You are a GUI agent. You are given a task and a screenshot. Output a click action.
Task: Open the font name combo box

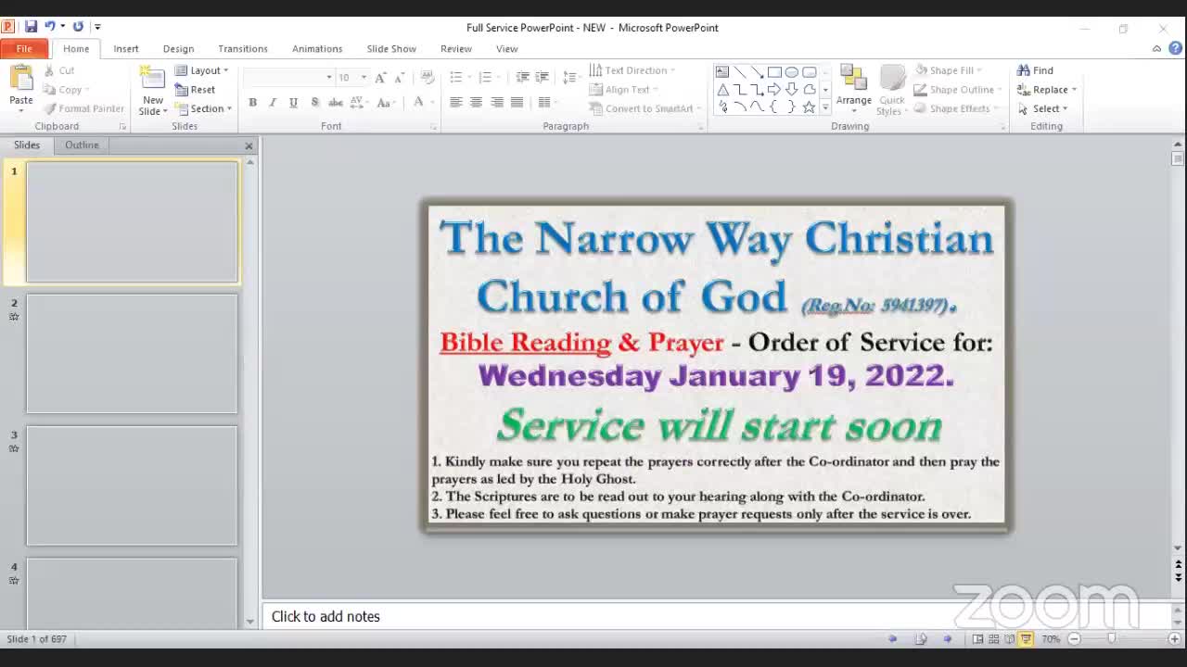tap(289, 78)
